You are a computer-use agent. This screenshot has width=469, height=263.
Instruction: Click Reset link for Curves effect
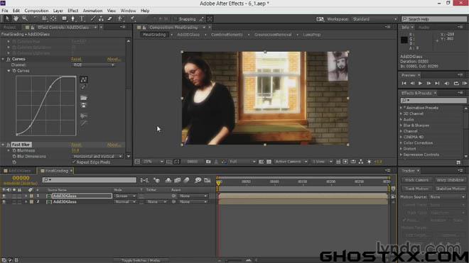(x=76, y=59)
